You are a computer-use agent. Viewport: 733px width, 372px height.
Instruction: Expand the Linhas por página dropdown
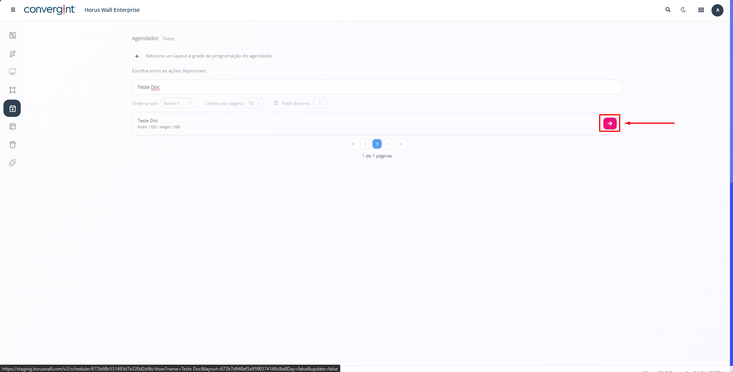tap(254, 103)
